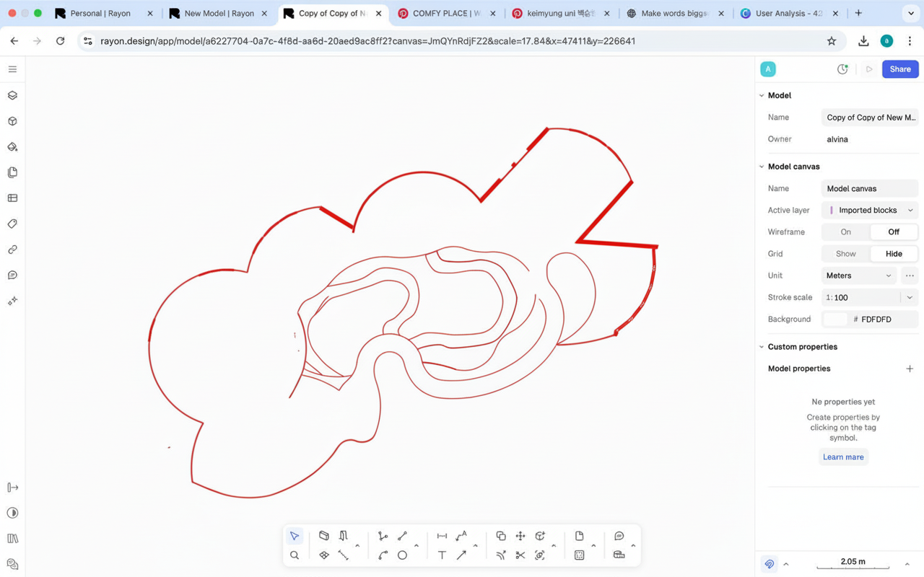Open the Unit Meters dropdown

[x=858, y=276]
